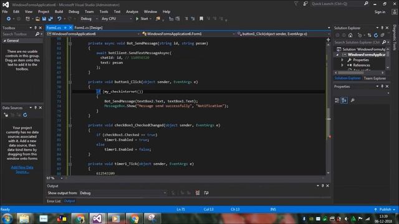Switch to the Form1.cs [Design] tab
This screenshot has height=224, width=399.
(x=89, y=27)
